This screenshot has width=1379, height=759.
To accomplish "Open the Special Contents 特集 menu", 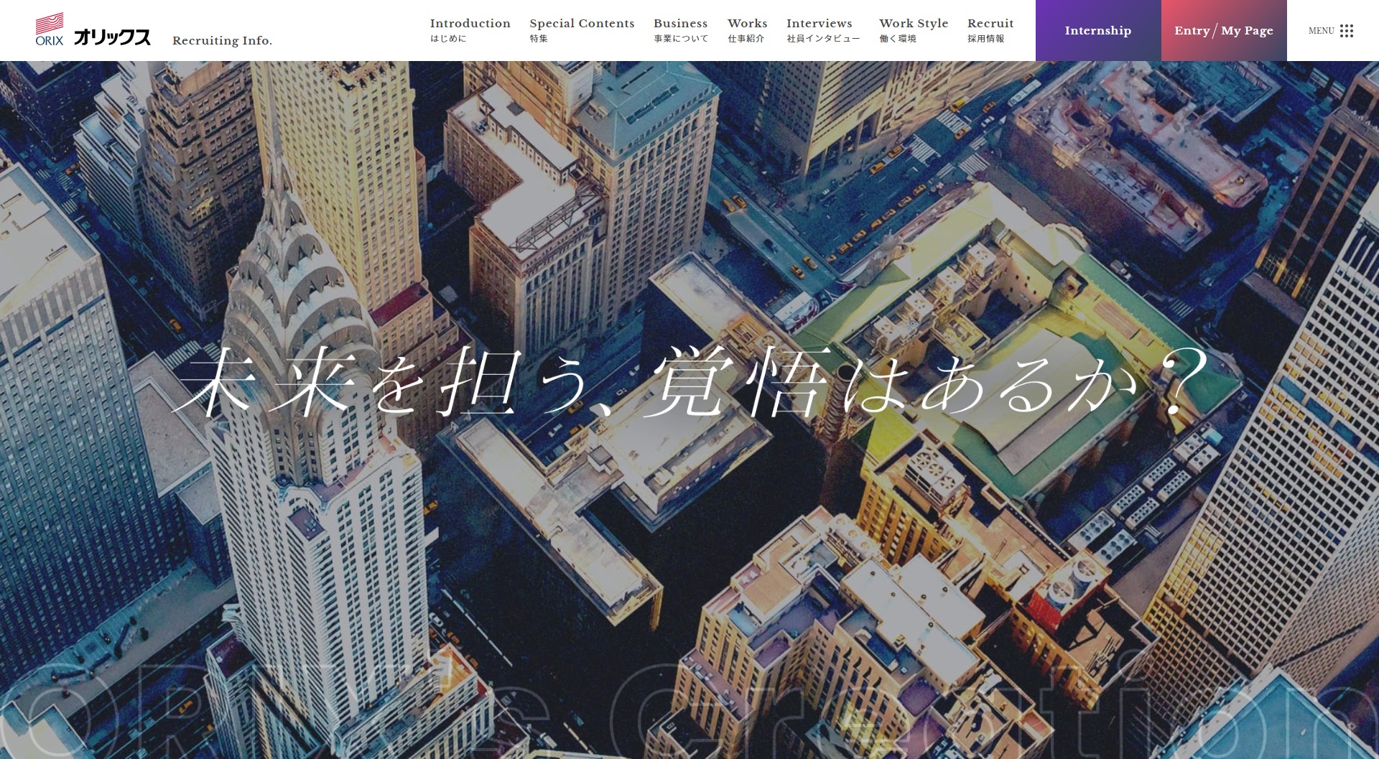I will tap(582, 30).
